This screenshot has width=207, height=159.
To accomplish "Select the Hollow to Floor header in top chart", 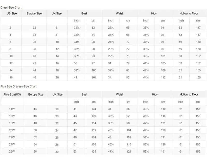I will pos(189,13).
